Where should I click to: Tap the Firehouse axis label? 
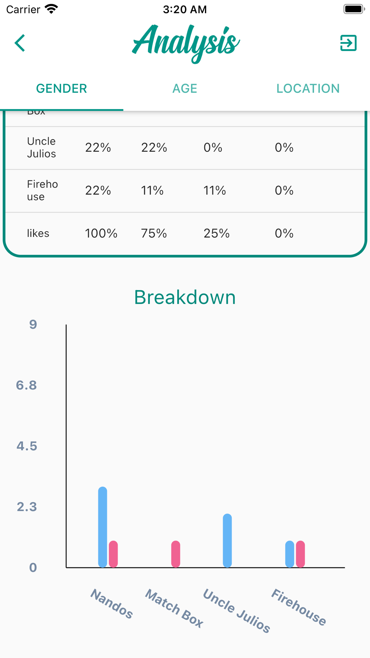[299, 607]
